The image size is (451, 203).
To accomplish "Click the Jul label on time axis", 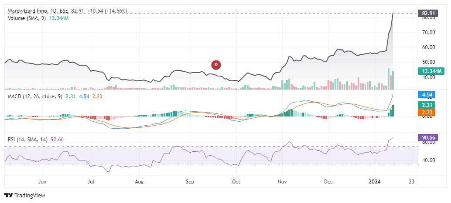I will [x=91, y=182].
